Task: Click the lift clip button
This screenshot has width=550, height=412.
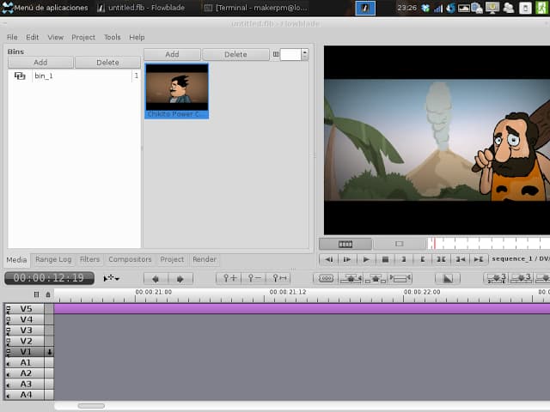Action: coord(376,278)
